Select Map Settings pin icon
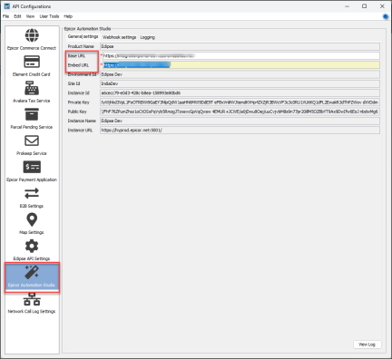 point(32,219)
